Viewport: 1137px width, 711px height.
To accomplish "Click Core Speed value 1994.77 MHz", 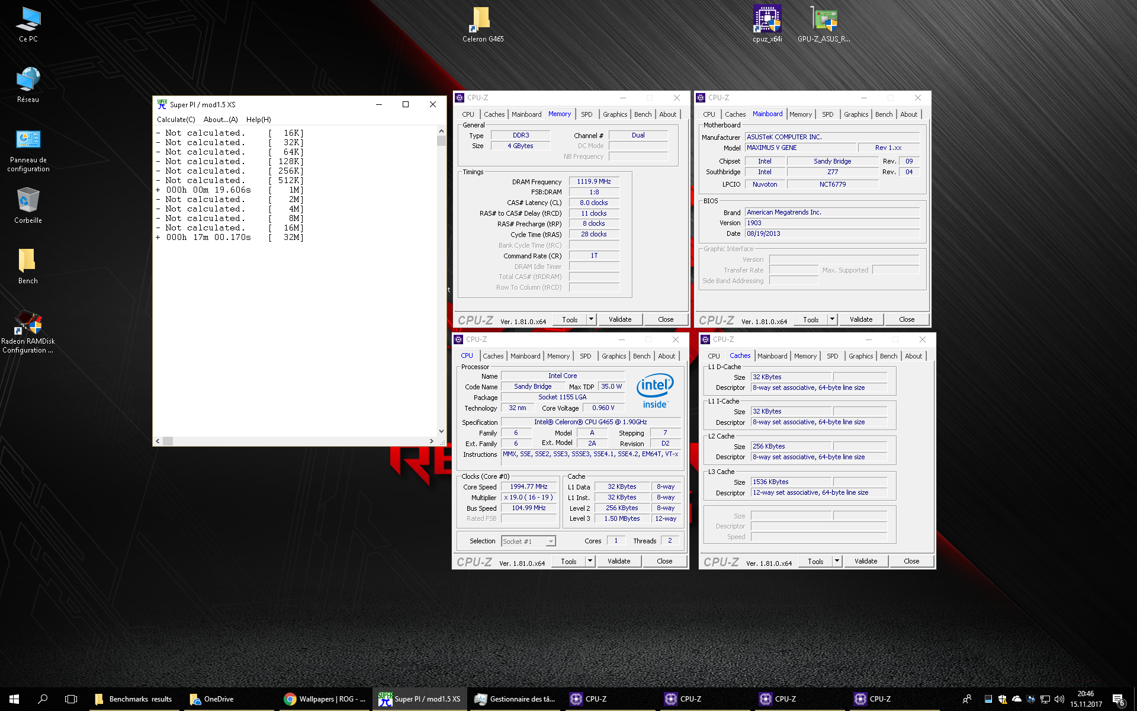I will (529, 486).
